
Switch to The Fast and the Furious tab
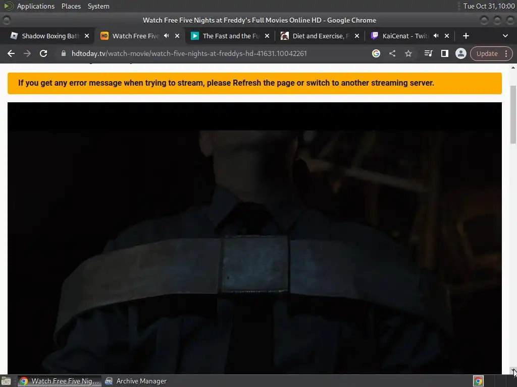pyautogui.click(x=231, y=36)
